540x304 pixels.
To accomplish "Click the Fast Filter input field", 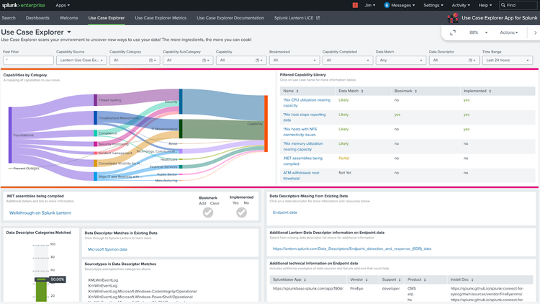I will (27, 61).
